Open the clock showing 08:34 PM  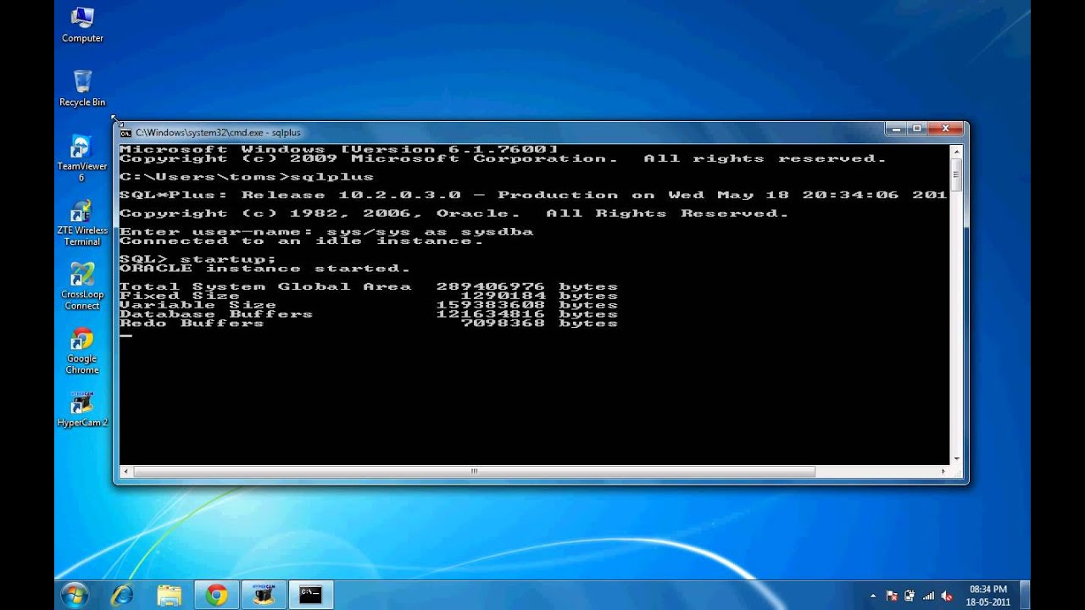988,595
